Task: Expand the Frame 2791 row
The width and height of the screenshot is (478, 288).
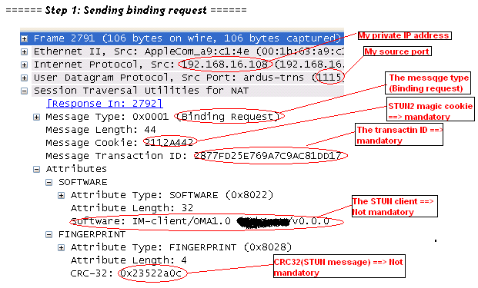Action: (24, 38)
